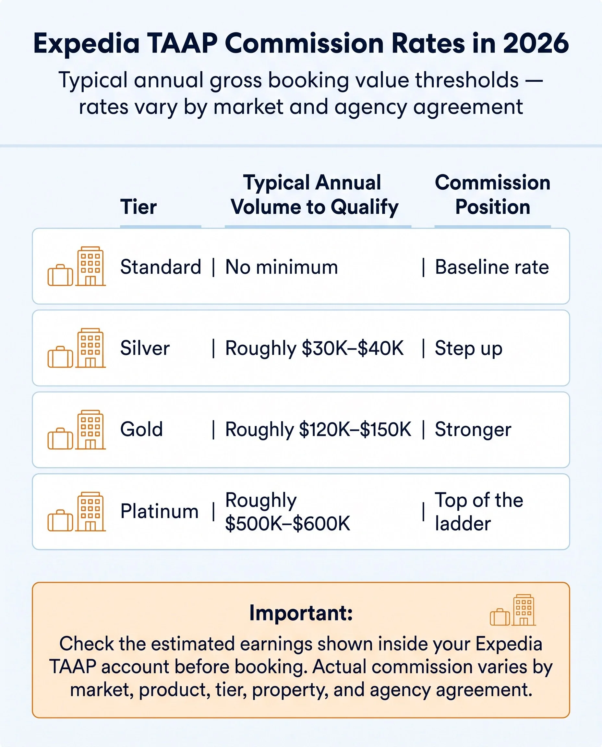
Task: Click the Expedia TAAP Commission Rates title
Action: coord(301,44)
